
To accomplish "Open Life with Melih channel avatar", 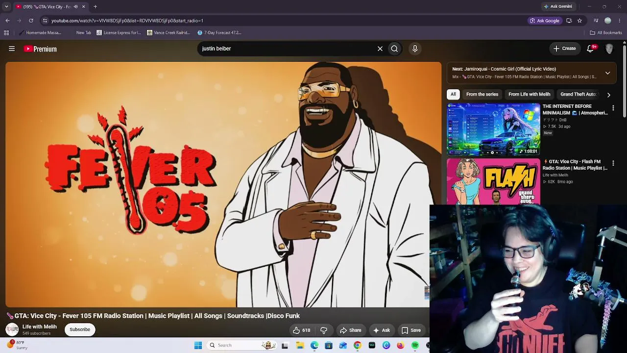I will 12,329.
